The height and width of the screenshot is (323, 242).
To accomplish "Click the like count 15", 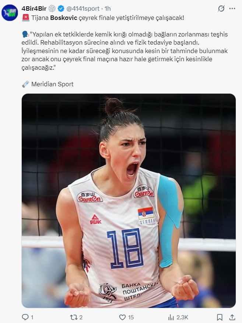I will click(131, 317).
